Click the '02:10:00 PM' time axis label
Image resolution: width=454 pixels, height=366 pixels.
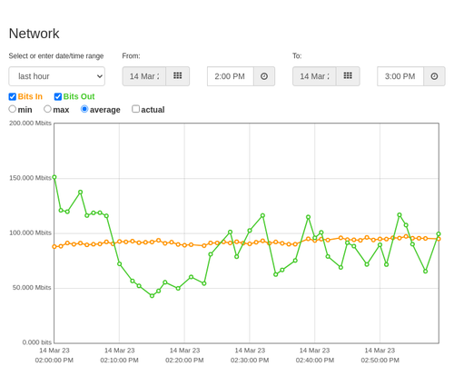pos(119,361)
